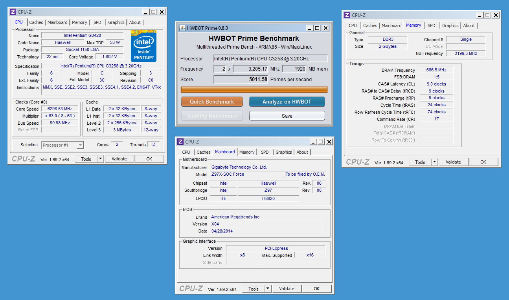Save the HWBOT Prime benchmark result
The width and height of the screenshot is (509, 300).
tap(287, 116)
